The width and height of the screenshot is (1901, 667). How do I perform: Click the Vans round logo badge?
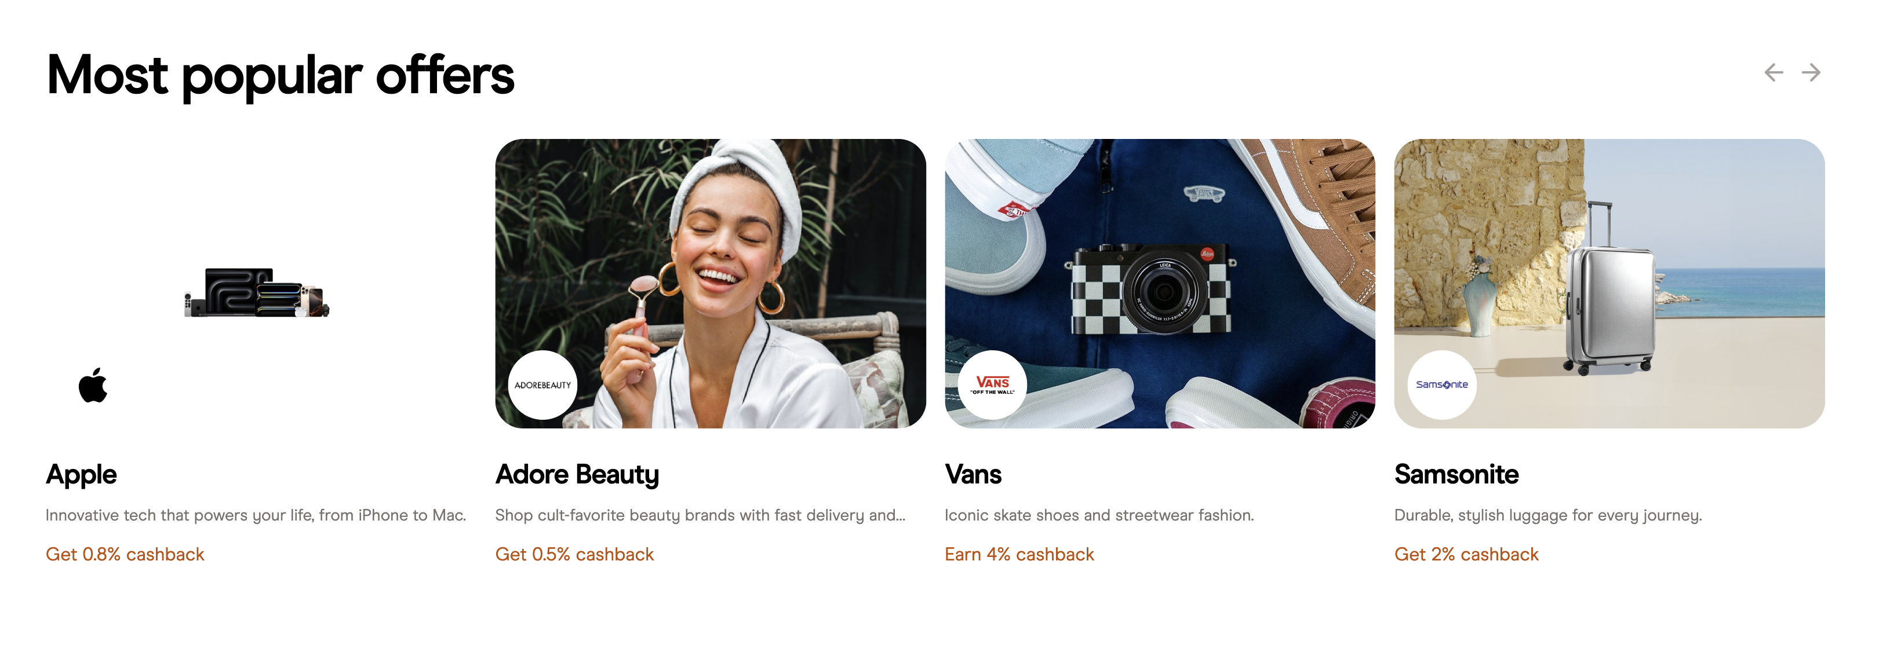click(992, 384)
